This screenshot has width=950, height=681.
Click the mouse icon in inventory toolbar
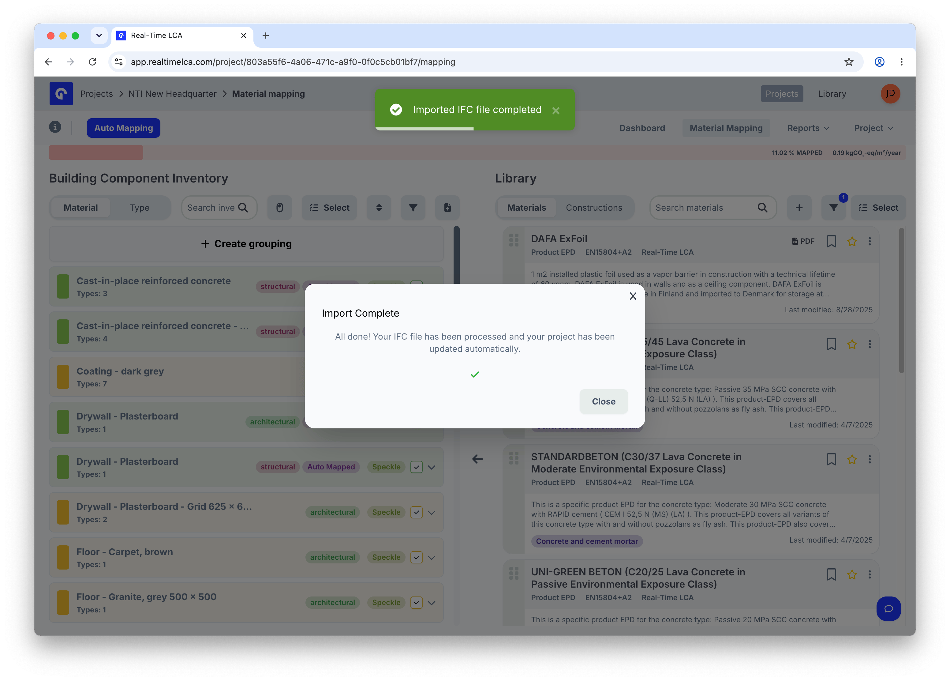tap(280, 208)
